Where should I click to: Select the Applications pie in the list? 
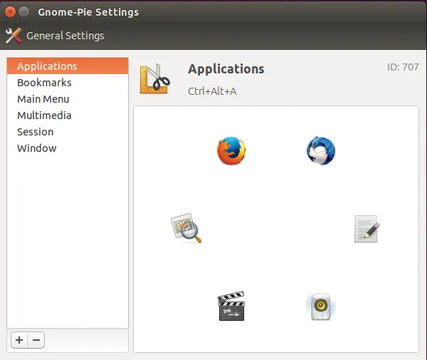[47, 66]
